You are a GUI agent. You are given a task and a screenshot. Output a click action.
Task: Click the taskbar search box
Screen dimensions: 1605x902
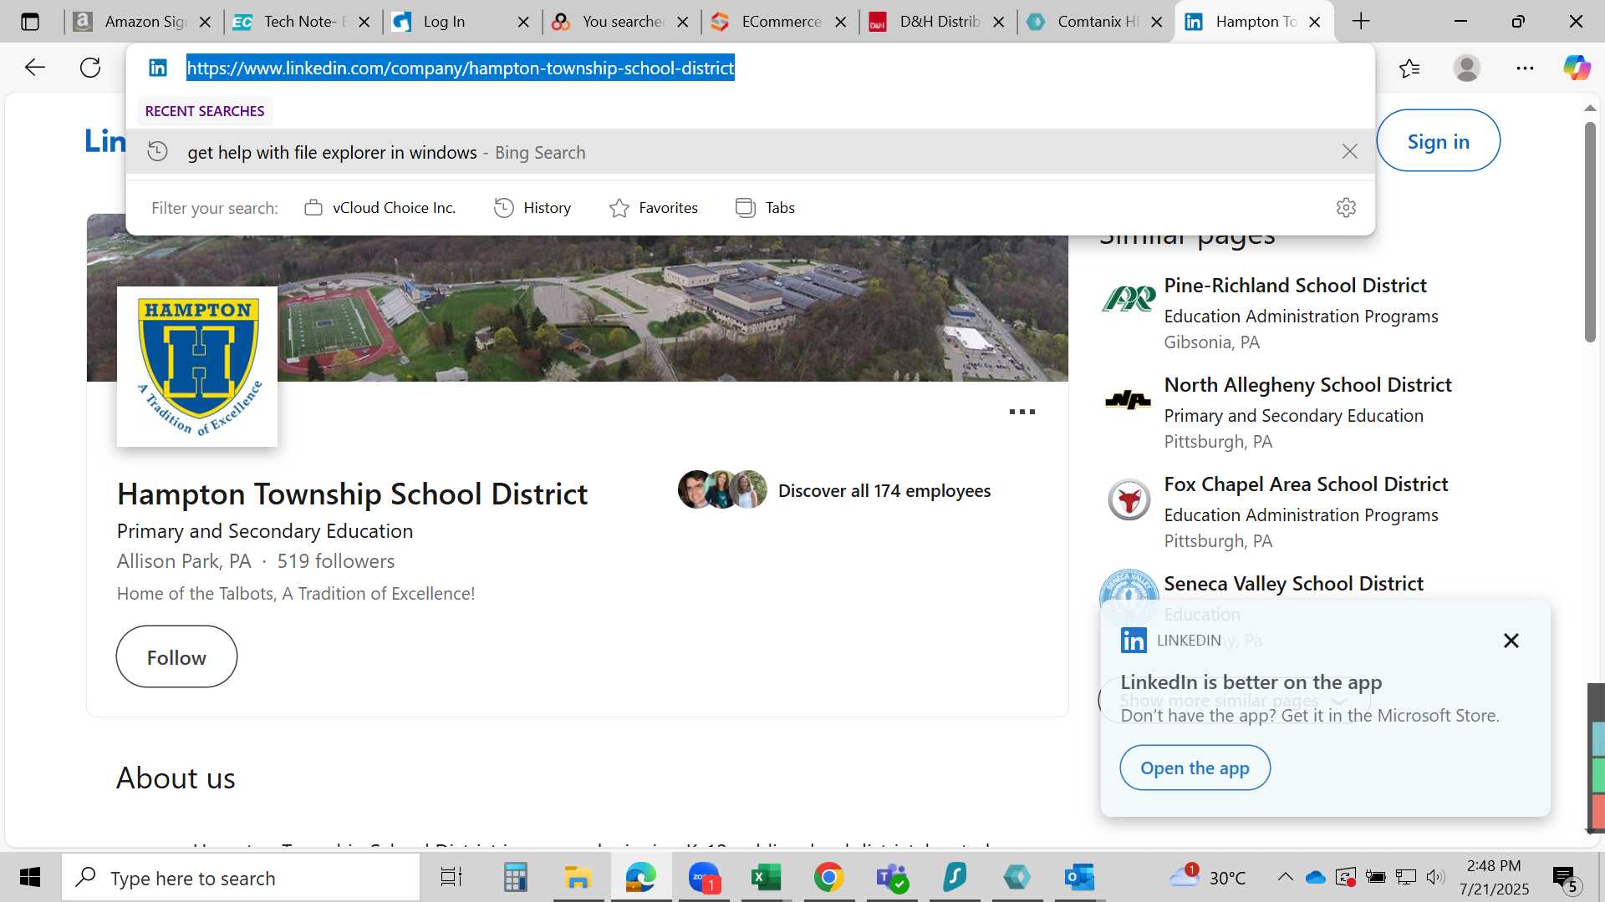pos(241,878)
